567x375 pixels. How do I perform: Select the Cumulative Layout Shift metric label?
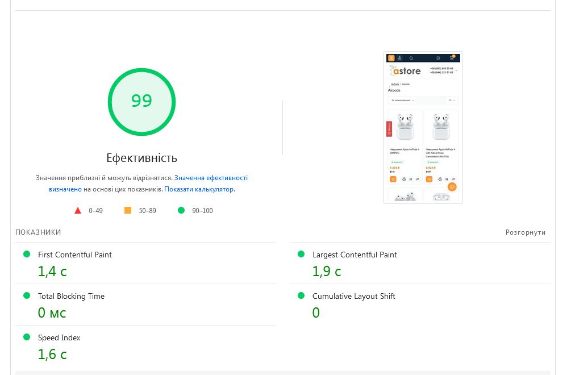coord(353,296)
